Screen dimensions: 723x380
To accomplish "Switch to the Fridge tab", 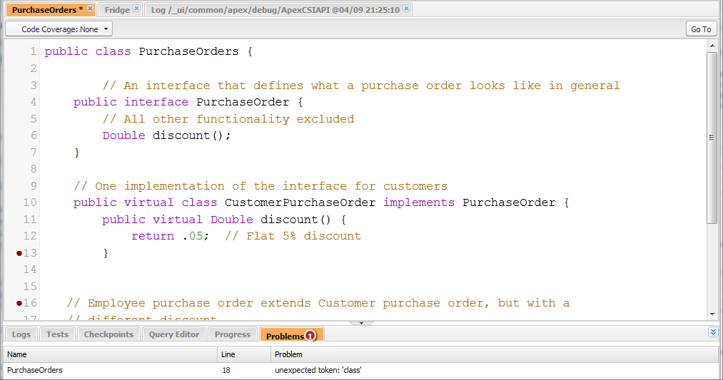I will tap(117, 9).
